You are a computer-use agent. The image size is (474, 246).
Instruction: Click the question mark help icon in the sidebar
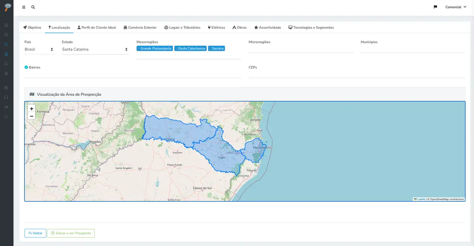(x=6, y=88)
